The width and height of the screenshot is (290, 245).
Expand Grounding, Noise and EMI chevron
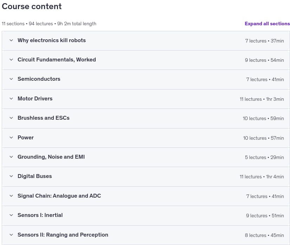pyautogui.click(x=11, y=157)
